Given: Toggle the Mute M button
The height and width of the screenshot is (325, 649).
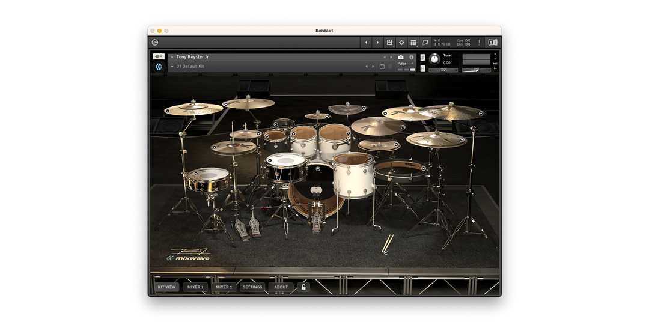Looking at the screenshot, I should point(422,68).
